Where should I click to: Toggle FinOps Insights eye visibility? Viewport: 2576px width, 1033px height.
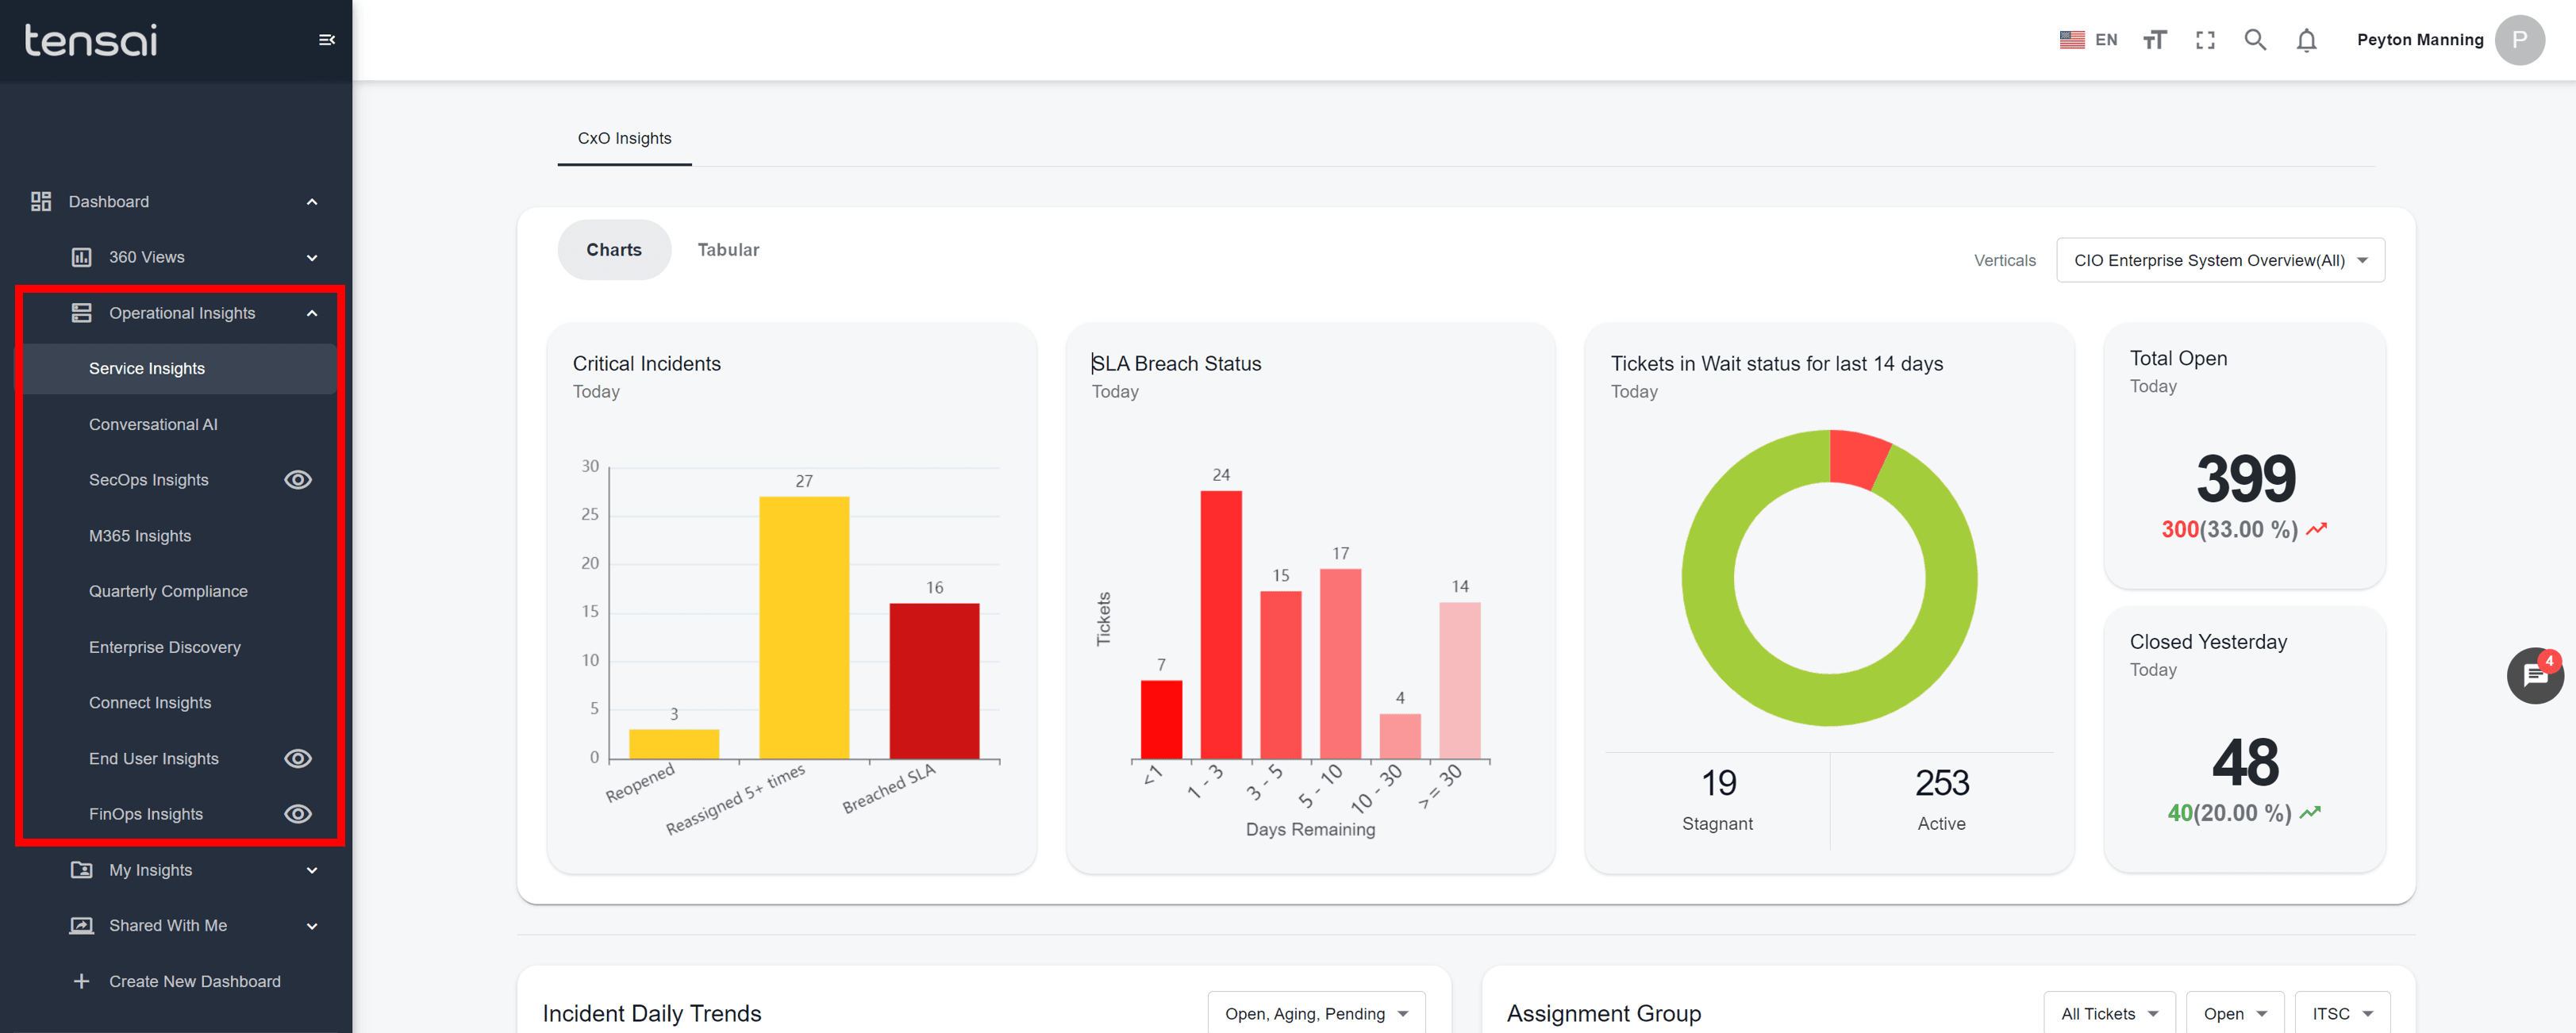pyautogui.click(x=297, y=814)
